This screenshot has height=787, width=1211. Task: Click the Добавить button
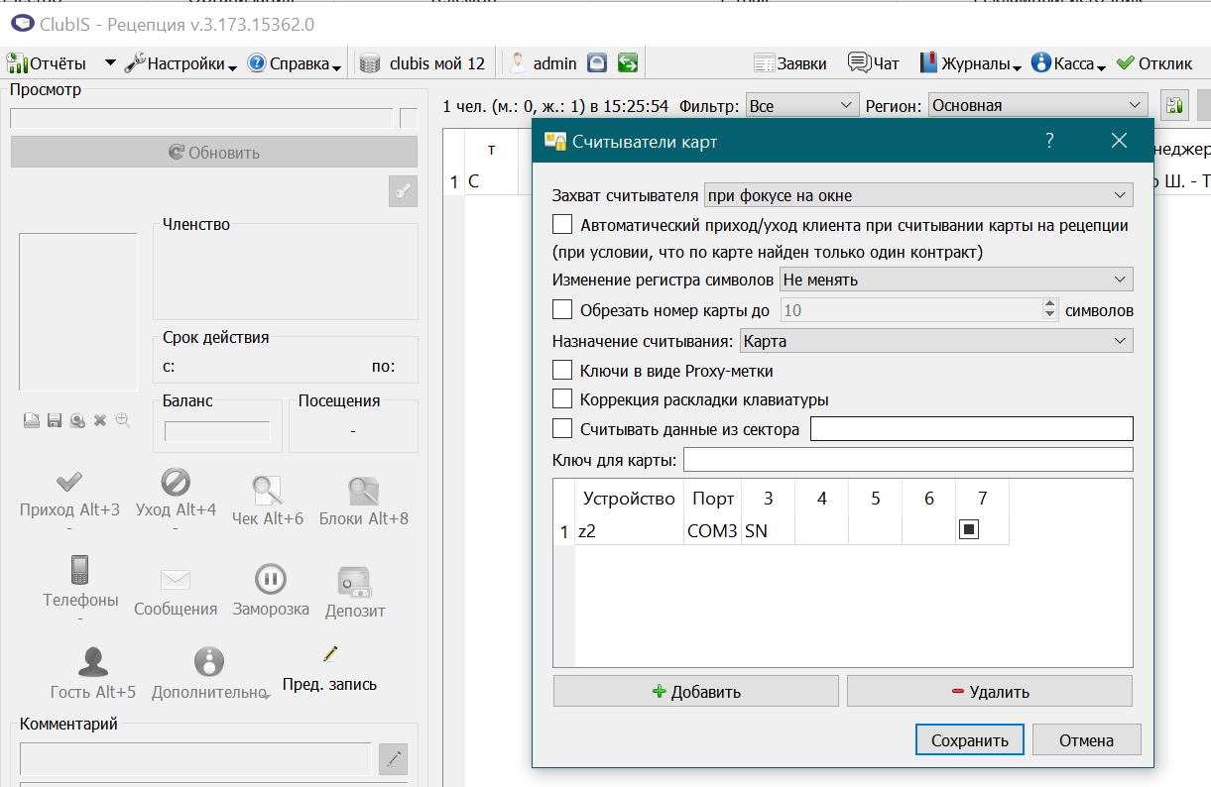tap(695, 692)
